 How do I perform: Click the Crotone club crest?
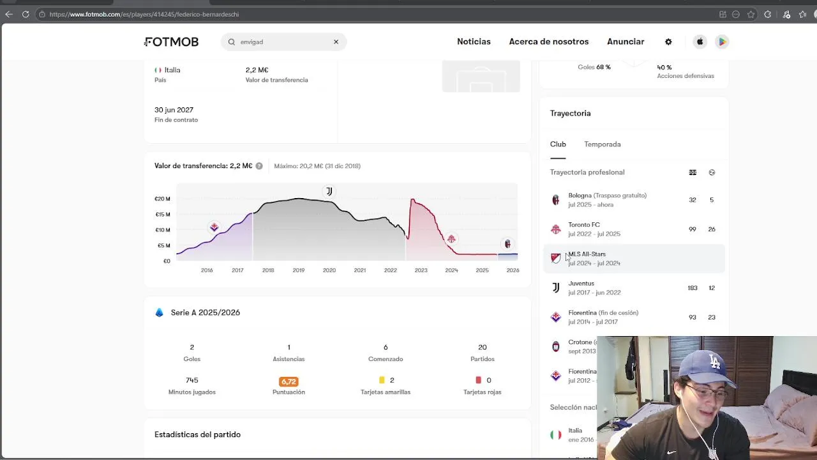point(556,346)
